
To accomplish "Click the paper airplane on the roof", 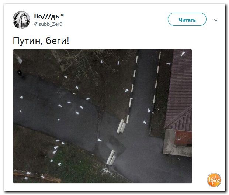I will pyautogui.click(x=183, y=54).
